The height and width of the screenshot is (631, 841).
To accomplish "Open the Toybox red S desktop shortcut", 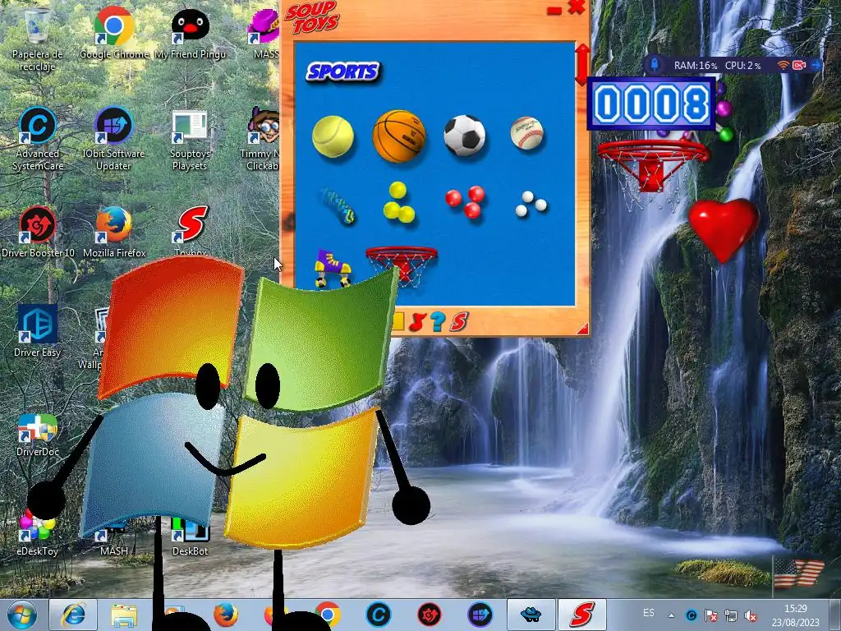I will pos(191,228).
